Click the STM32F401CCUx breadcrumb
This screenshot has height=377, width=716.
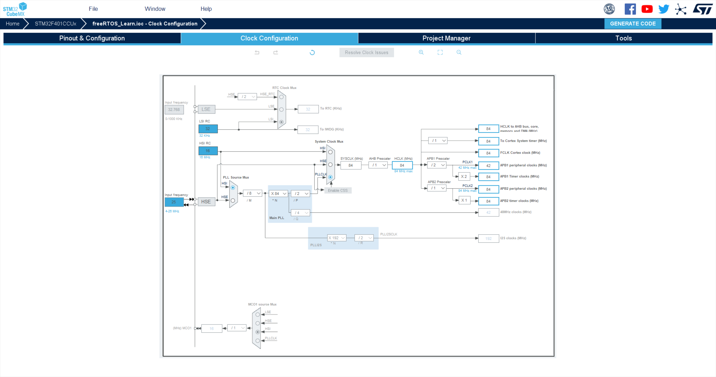click(x=55, y=24)
